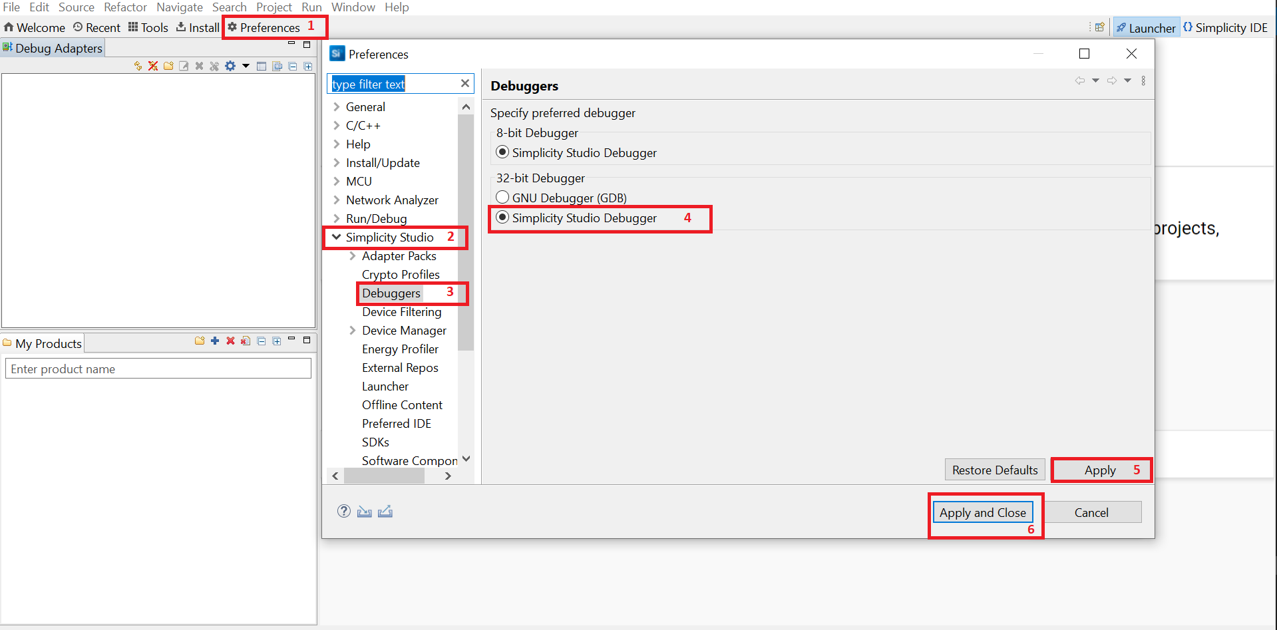Expand the General tree node
This screenshot has width=1277, height=630.
[x=337, y=106]
